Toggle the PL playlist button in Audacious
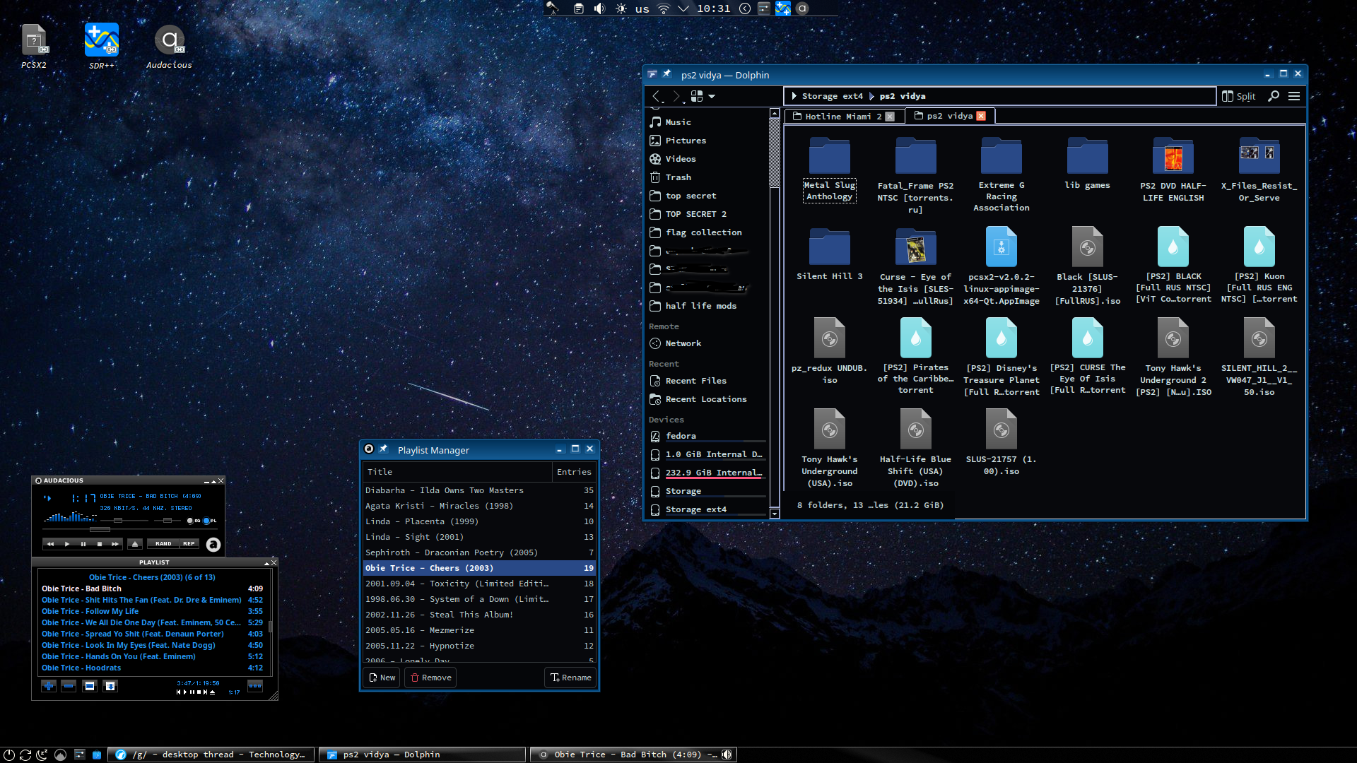Image resolution: width=1357 pixels, height=763 pixels. [x=210, y=521]
